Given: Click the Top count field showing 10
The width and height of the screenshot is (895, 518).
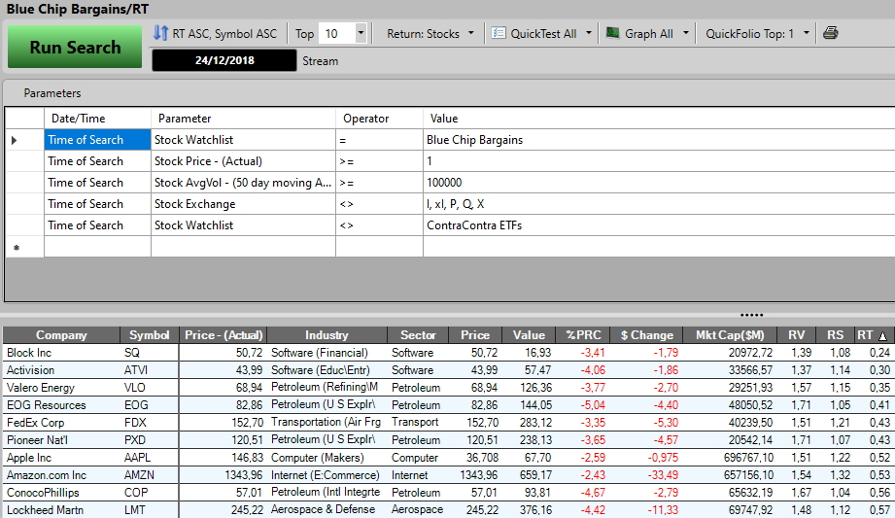Looking at the screenshot, I should pos(337,33).
